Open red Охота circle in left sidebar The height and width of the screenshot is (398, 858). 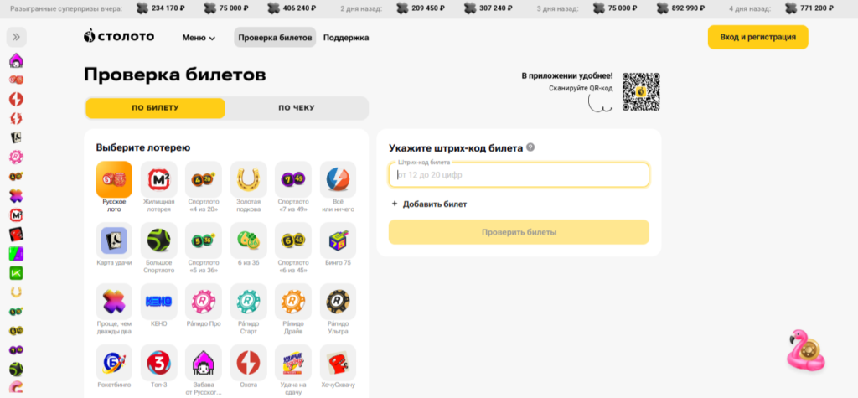(17, 100)
